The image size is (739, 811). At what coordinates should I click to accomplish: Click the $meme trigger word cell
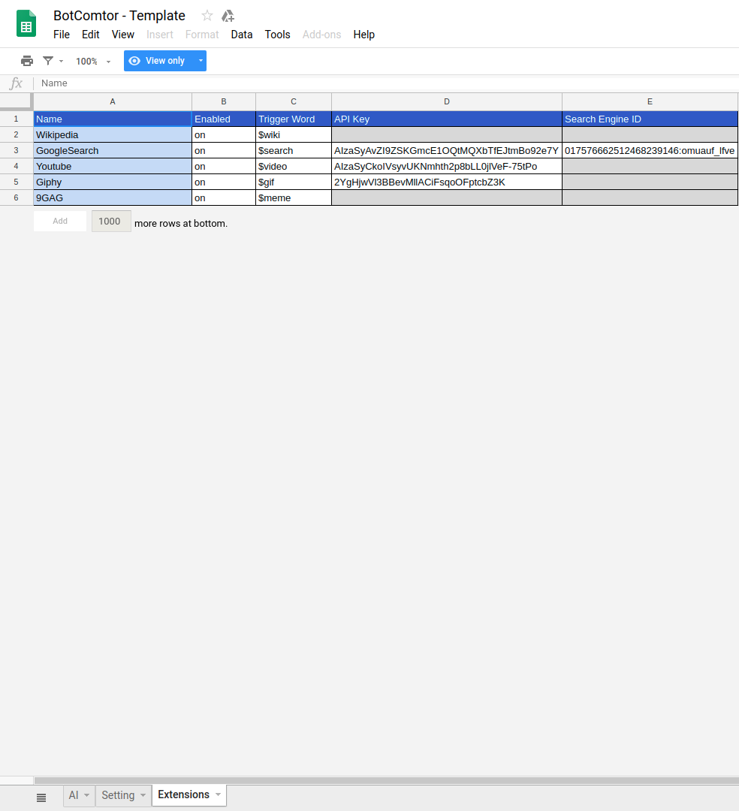point(294,197)
